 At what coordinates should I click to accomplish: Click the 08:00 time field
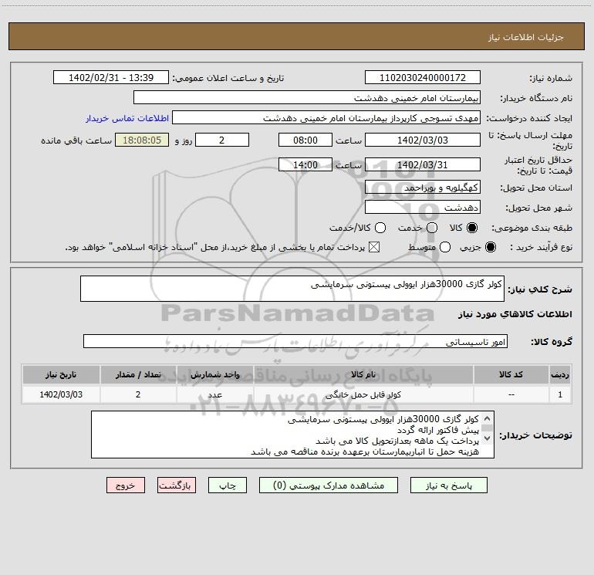point(305,140)
